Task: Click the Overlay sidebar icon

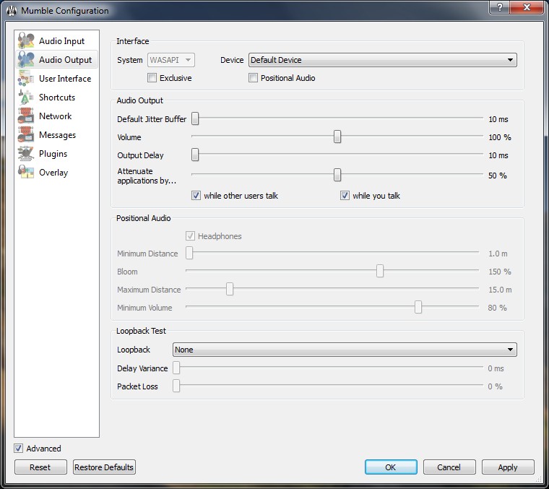Action: tap(26, 172)
